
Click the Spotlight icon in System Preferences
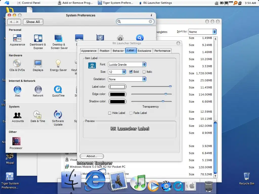[140, 38]
